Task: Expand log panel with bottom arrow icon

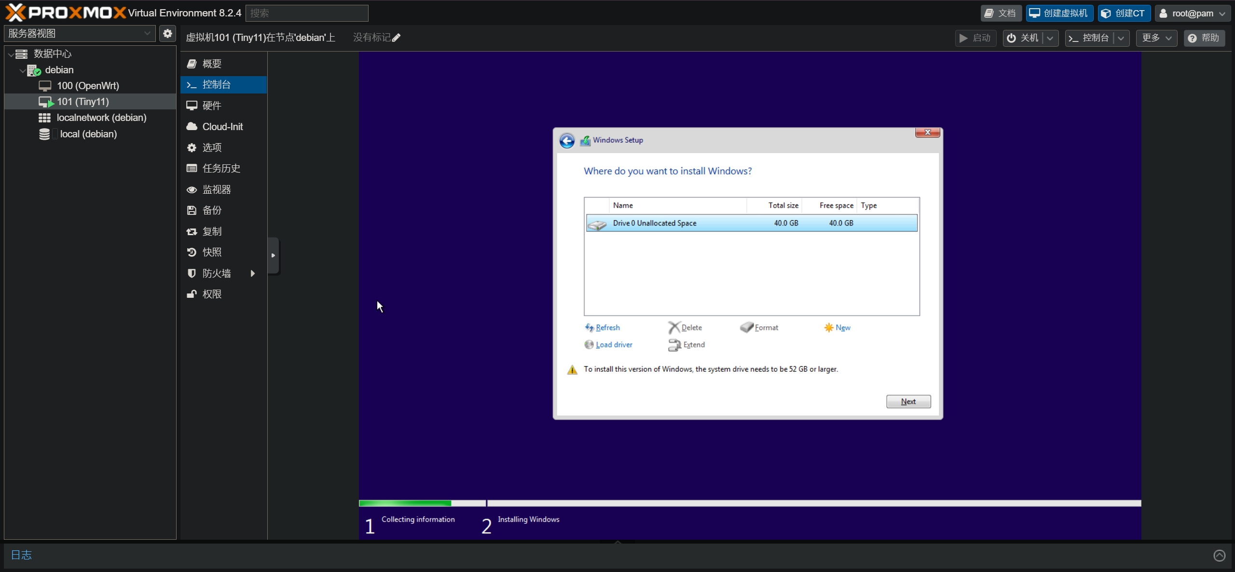Action: (1219, 556)
